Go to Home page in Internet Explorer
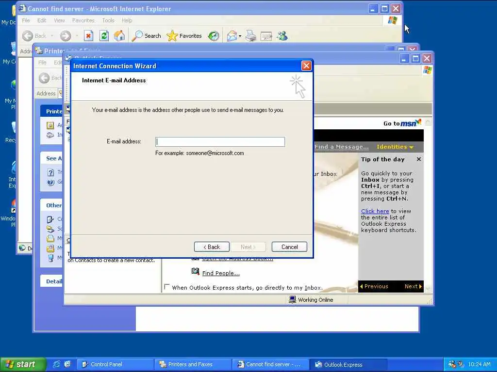The image size is (497, 372). (x=119, y=36)
